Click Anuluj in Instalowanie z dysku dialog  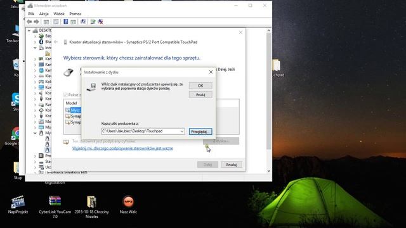pyautogui.click(x=200, y=94)
